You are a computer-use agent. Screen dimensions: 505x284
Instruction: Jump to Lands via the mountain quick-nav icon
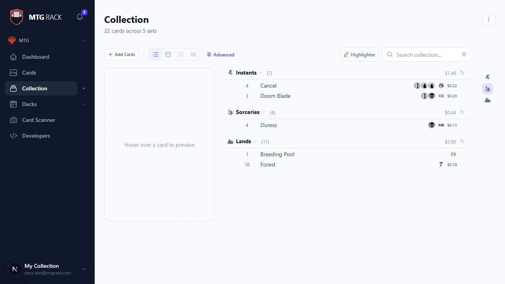click(x=488, y=100)
